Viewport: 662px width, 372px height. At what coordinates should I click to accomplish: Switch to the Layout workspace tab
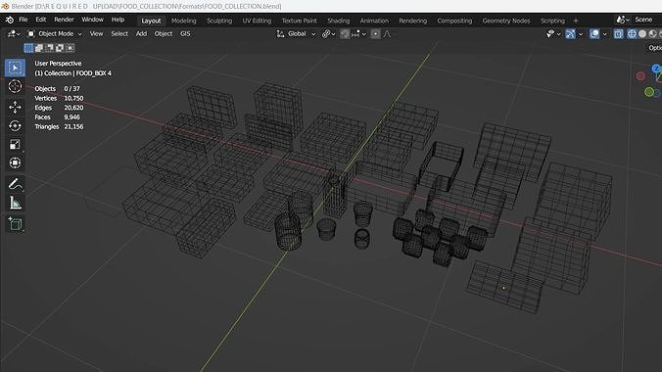(x=151, y=21)
